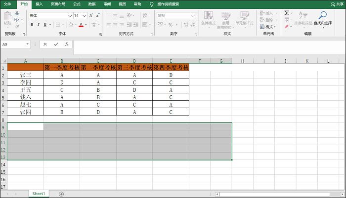Click the Fill Color bucket icon
346x198 pixels.
71,25
